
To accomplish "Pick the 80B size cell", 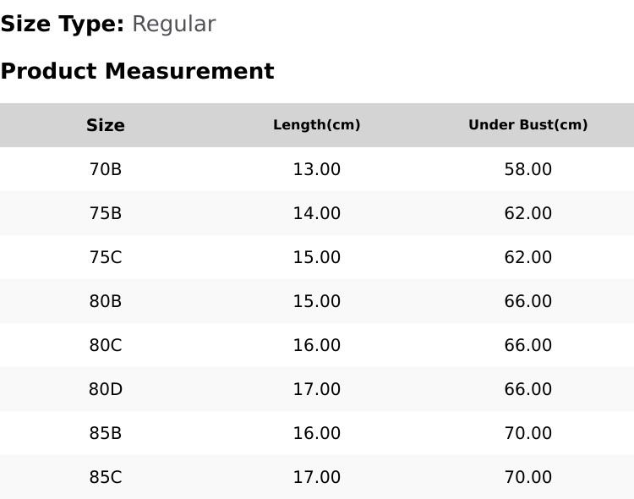I will click(106, 301).
